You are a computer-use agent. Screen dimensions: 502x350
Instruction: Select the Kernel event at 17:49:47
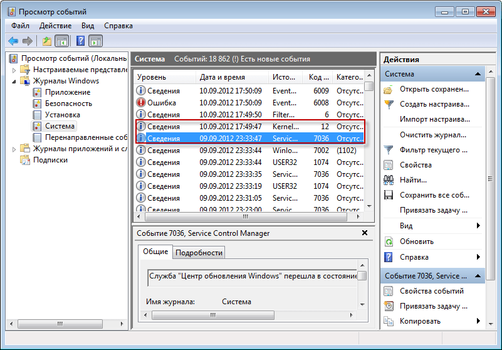[249, 127]
